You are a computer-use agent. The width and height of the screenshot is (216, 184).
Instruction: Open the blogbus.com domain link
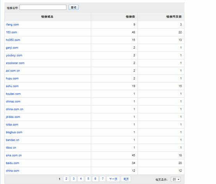tap(14, 132)
